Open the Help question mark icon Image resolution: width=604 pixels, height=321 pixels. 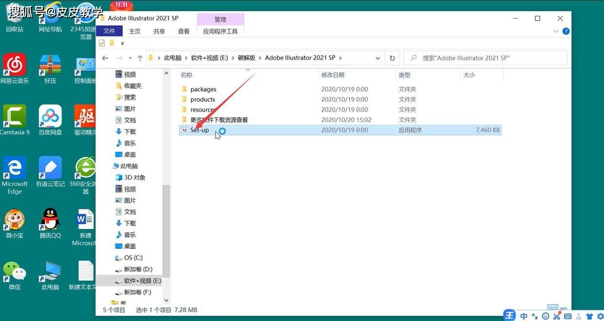click(566, 31)
